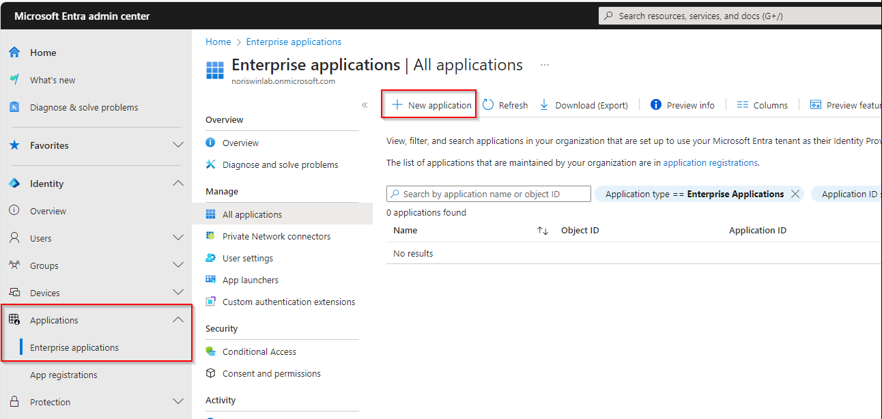882x419 pixels.
Task: Click the Name column header
Action: pos(406,231)
